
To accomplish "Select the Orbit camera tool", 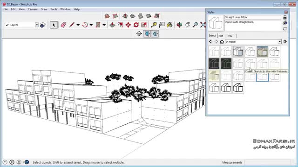I will [179, 25].
